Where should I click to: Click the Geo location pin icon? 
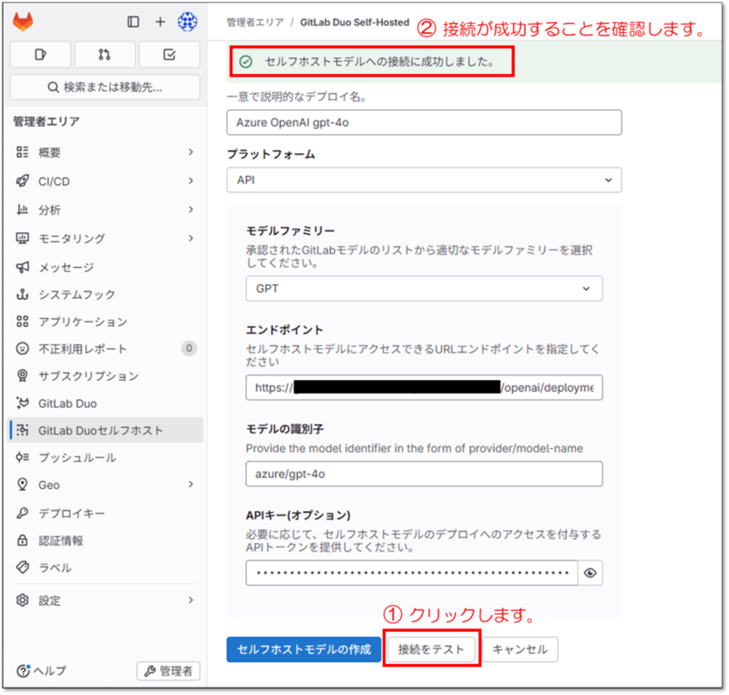(x=22, y=485)
